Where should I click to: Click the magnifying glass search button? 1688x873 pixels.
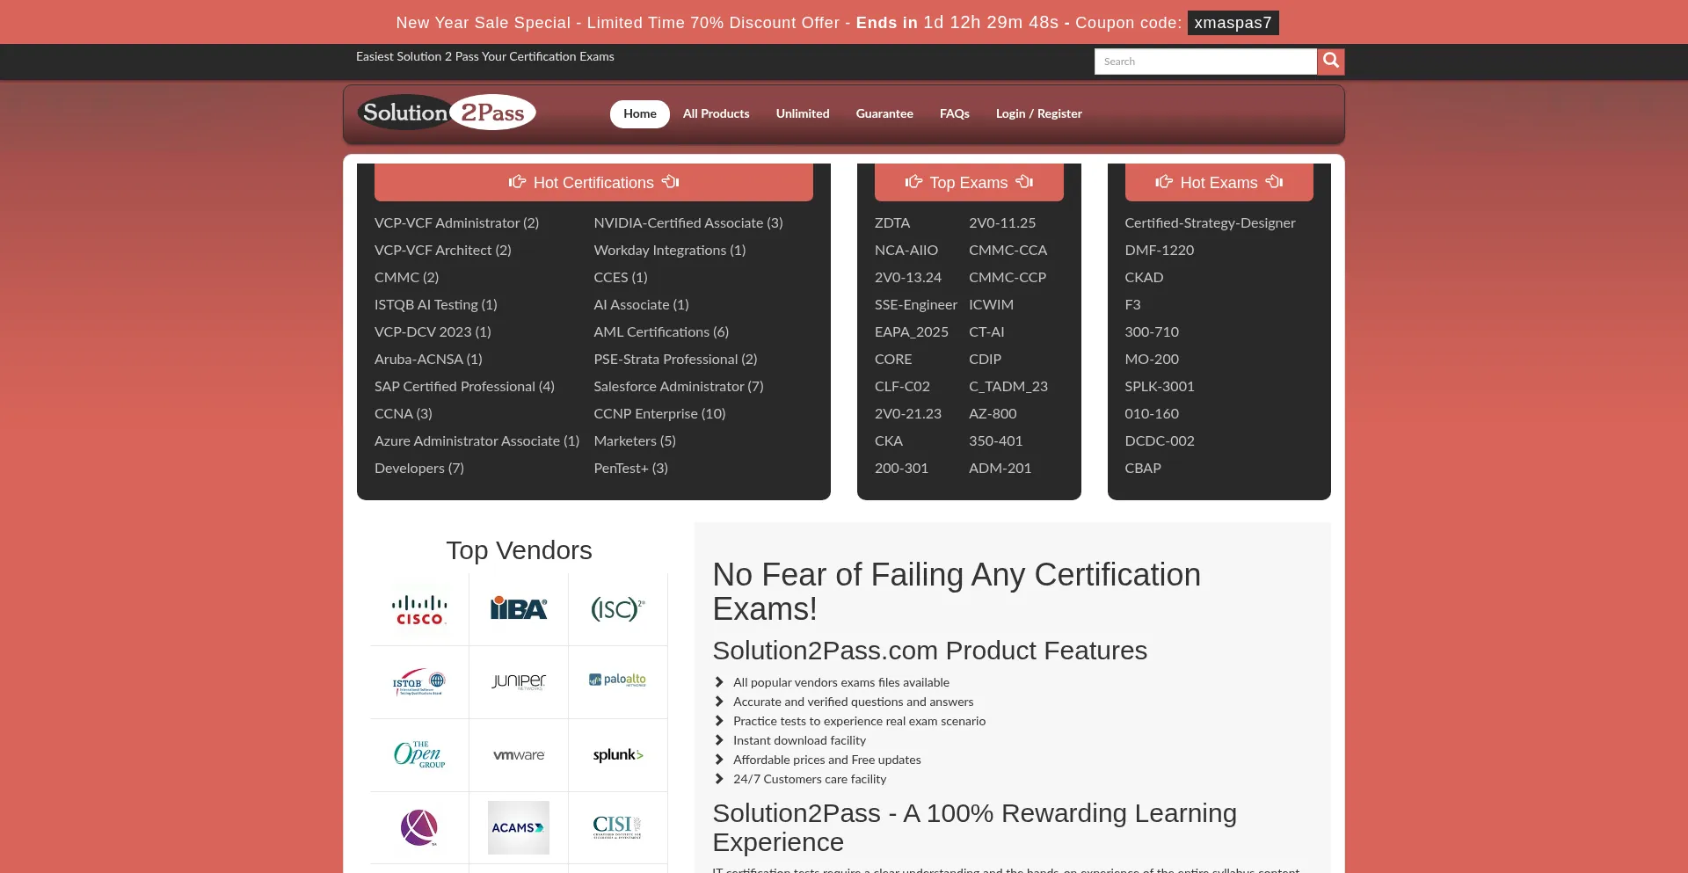pyautogui.click(x=1330, y=61)
